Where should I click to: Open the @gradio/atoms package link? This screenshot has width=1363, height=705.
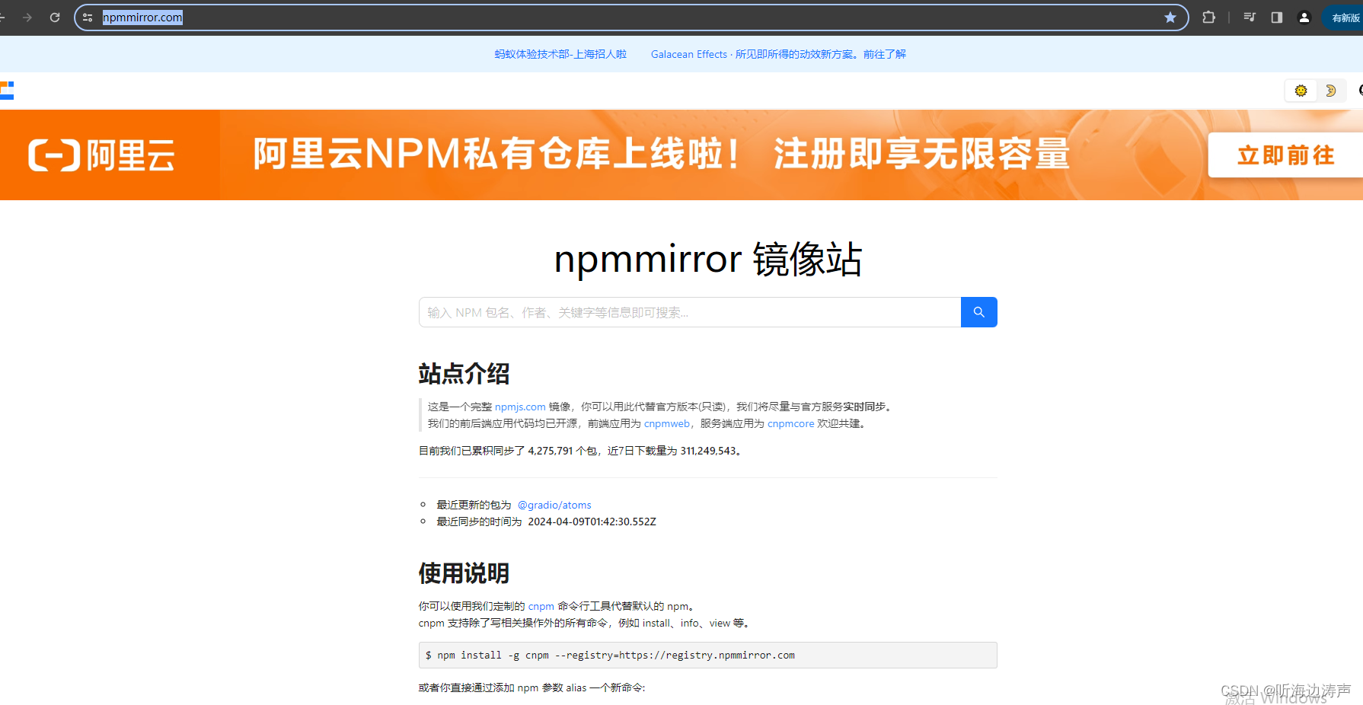click(554, 505)
